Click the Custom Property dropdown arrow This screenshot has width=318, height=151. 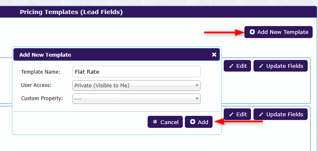coord(197,98)
